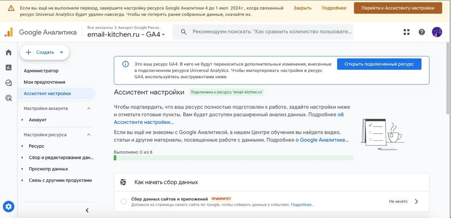Screen dimensions: 451x218
Task: Click the Выполнено 0 из 8 progress bar
Action: click(x=233, y=158)
